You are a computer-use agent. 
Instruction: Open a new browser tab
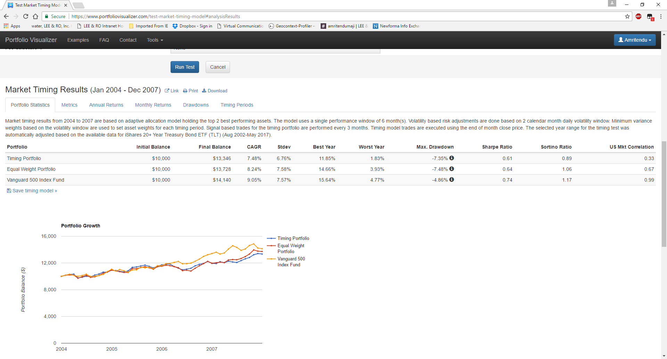point(79,5)
